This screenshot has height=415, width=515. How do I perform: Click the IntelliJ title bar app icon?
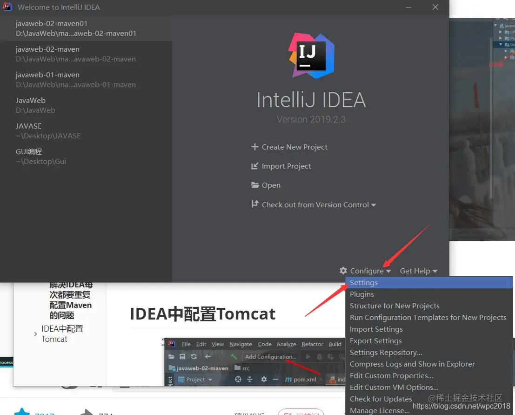click(7, 7)
